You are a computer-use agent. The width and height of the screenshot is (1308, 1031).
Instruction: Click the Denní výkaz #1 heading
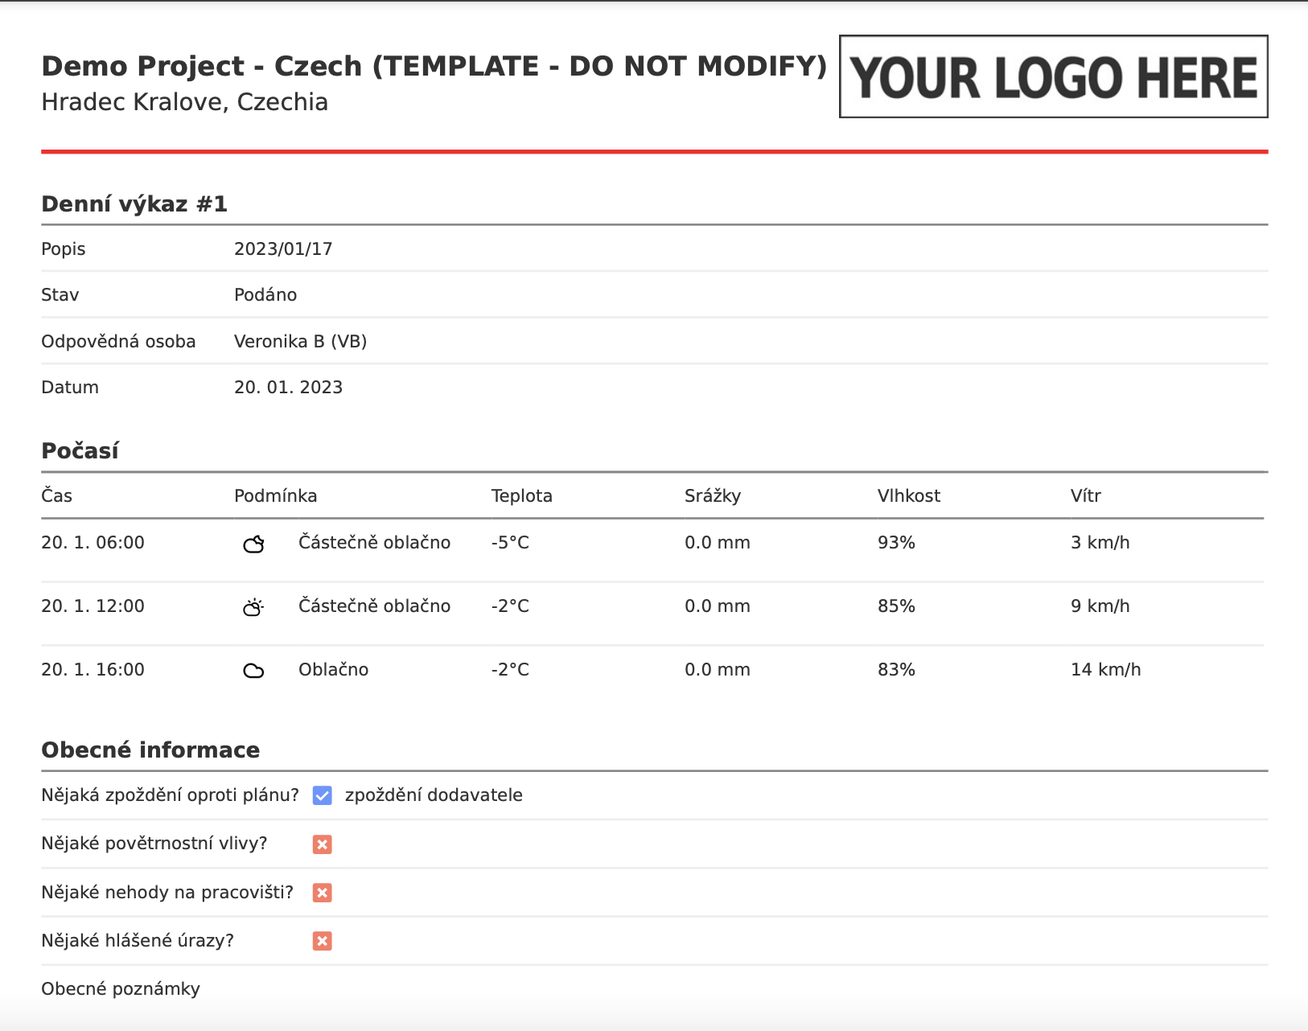click(x=134, y=203)
